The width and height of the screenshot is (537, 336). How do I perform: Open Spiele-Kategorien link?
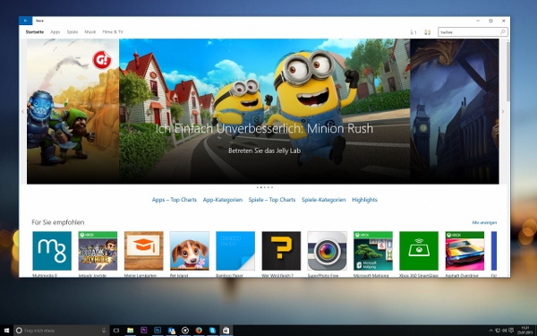[324, 200]
